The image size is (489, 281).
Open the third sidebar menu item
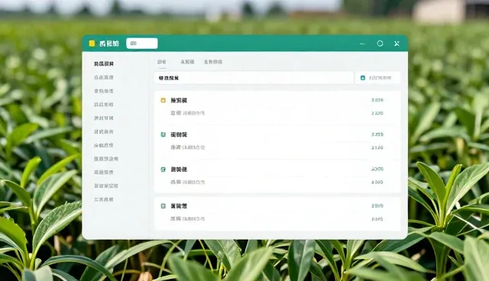(104, 91)
